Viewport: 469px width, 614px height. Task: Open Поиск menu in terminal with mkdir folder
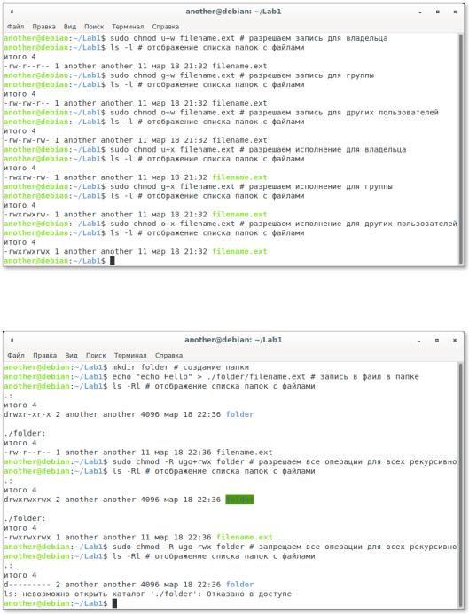96,355
